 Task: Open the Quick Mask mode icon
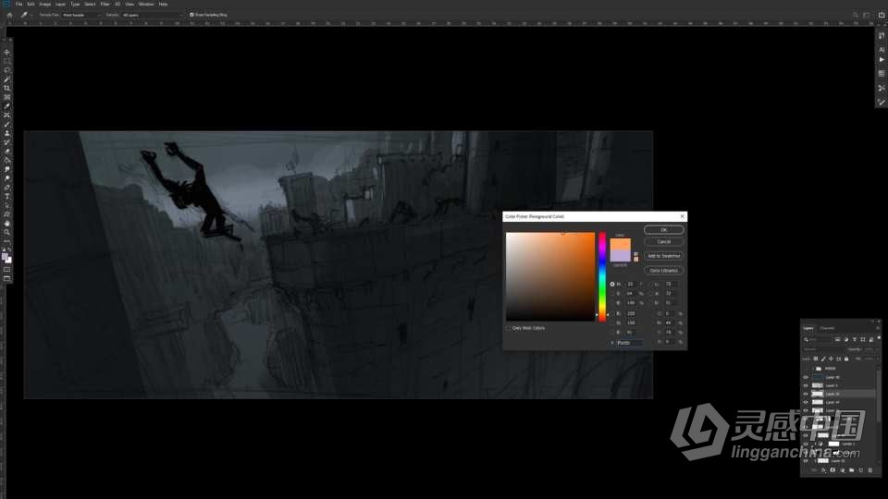6,270
